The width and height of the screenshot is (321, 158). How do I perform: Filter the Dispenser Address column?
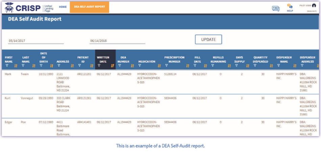point(302,66)
